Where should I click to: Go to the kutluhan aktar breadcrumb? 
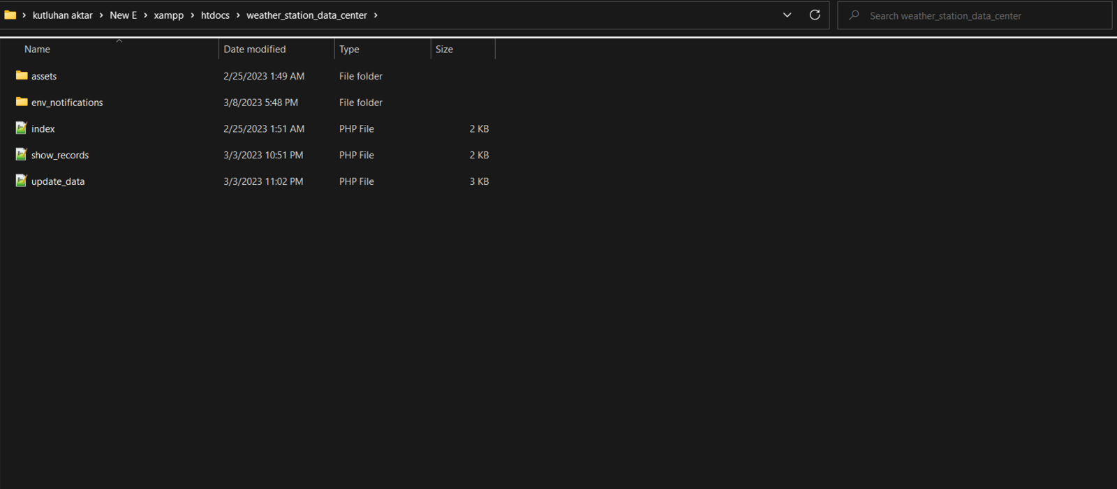coord(63,15)
